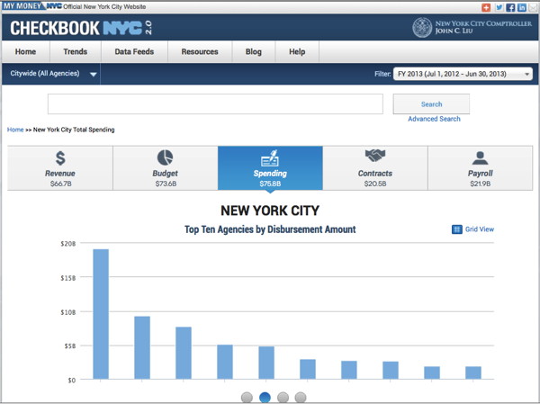The width and height of the screenshot is (540, 404).
Task: Open the LinkedIn share icon
Action: [522, 7]
